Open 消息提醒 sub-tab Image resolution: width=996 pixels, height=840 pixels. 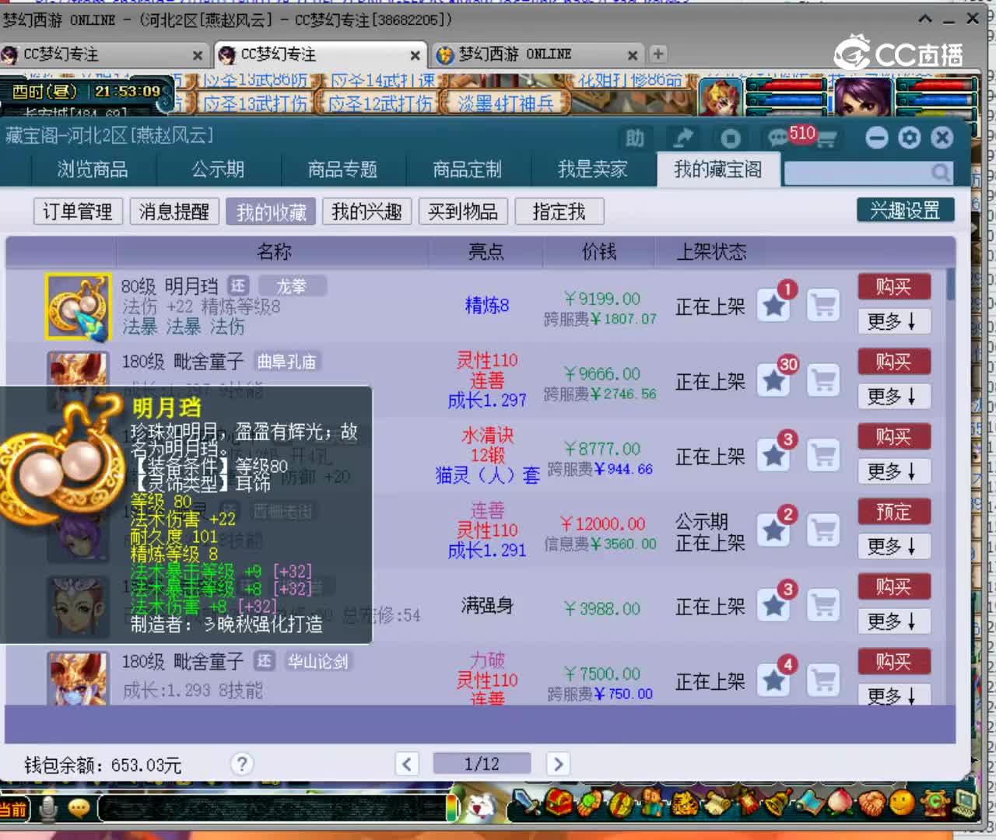click(x=174, y=212)
